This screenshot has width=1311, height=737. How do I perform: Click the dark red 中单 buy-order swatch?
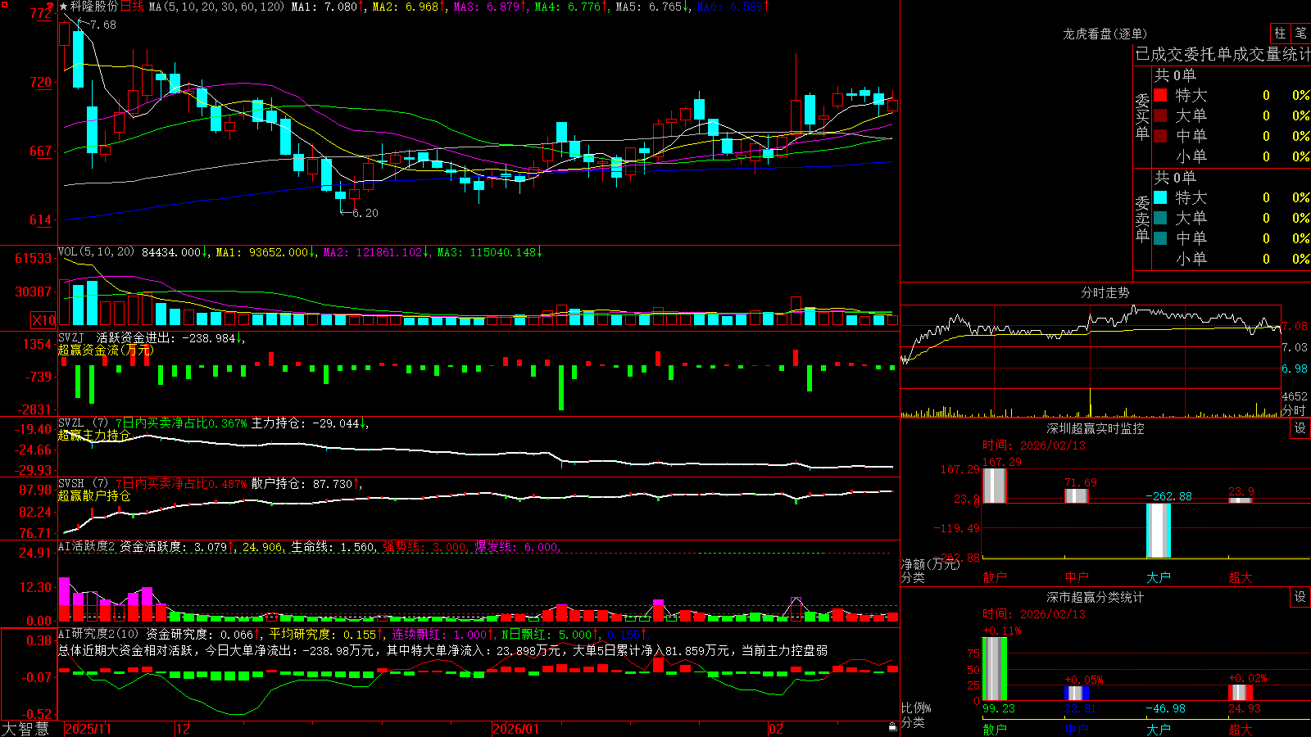[1160, 136]
